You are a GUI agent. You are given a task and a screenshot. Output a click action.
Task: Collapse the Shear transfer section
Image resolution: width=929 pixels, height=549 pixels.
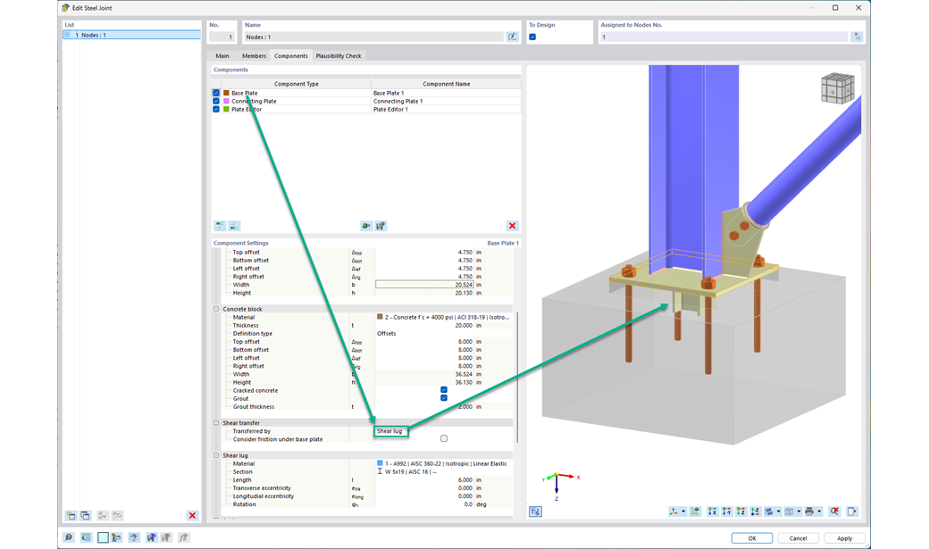216,423
